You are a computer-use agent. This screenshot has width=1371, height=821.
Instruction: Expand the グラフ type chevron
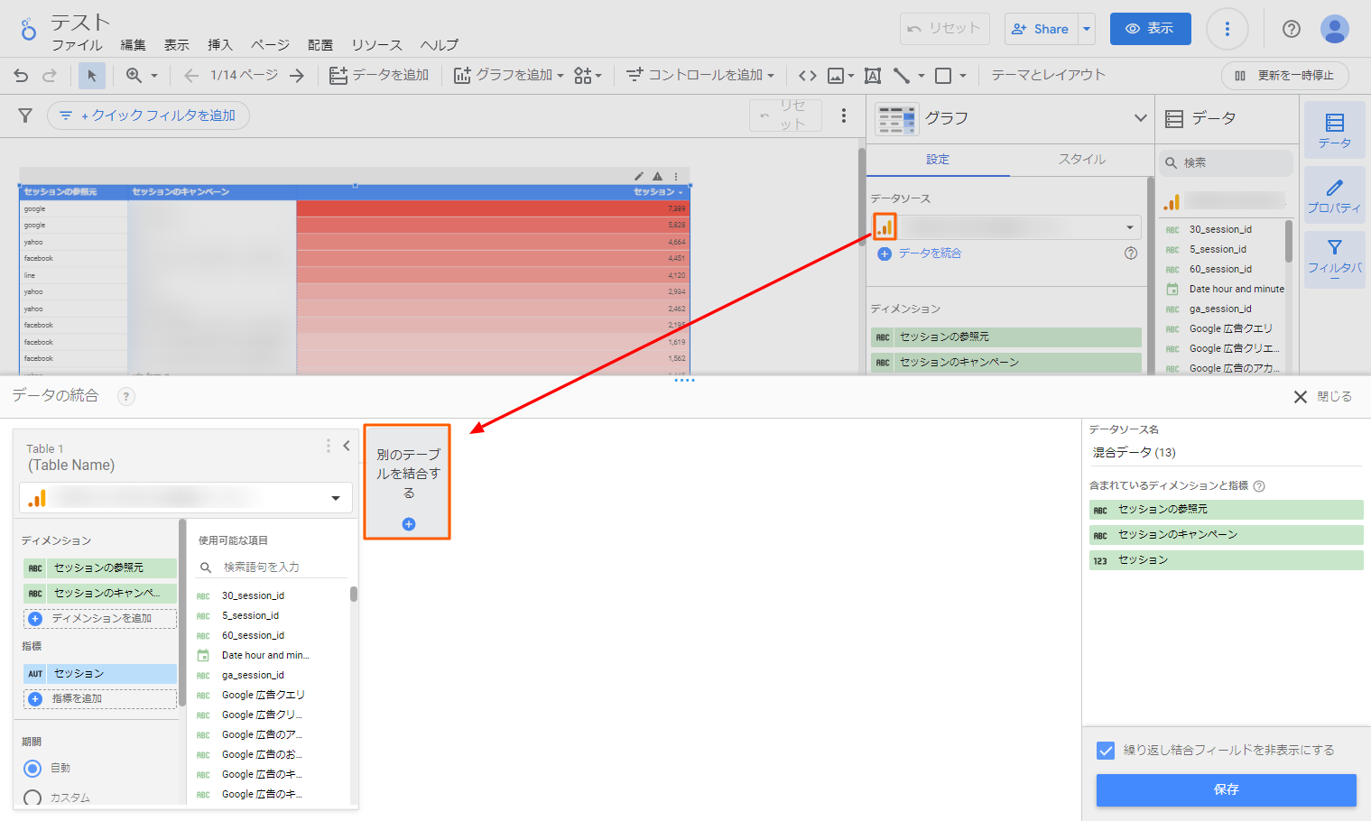tap(1141, 118)
